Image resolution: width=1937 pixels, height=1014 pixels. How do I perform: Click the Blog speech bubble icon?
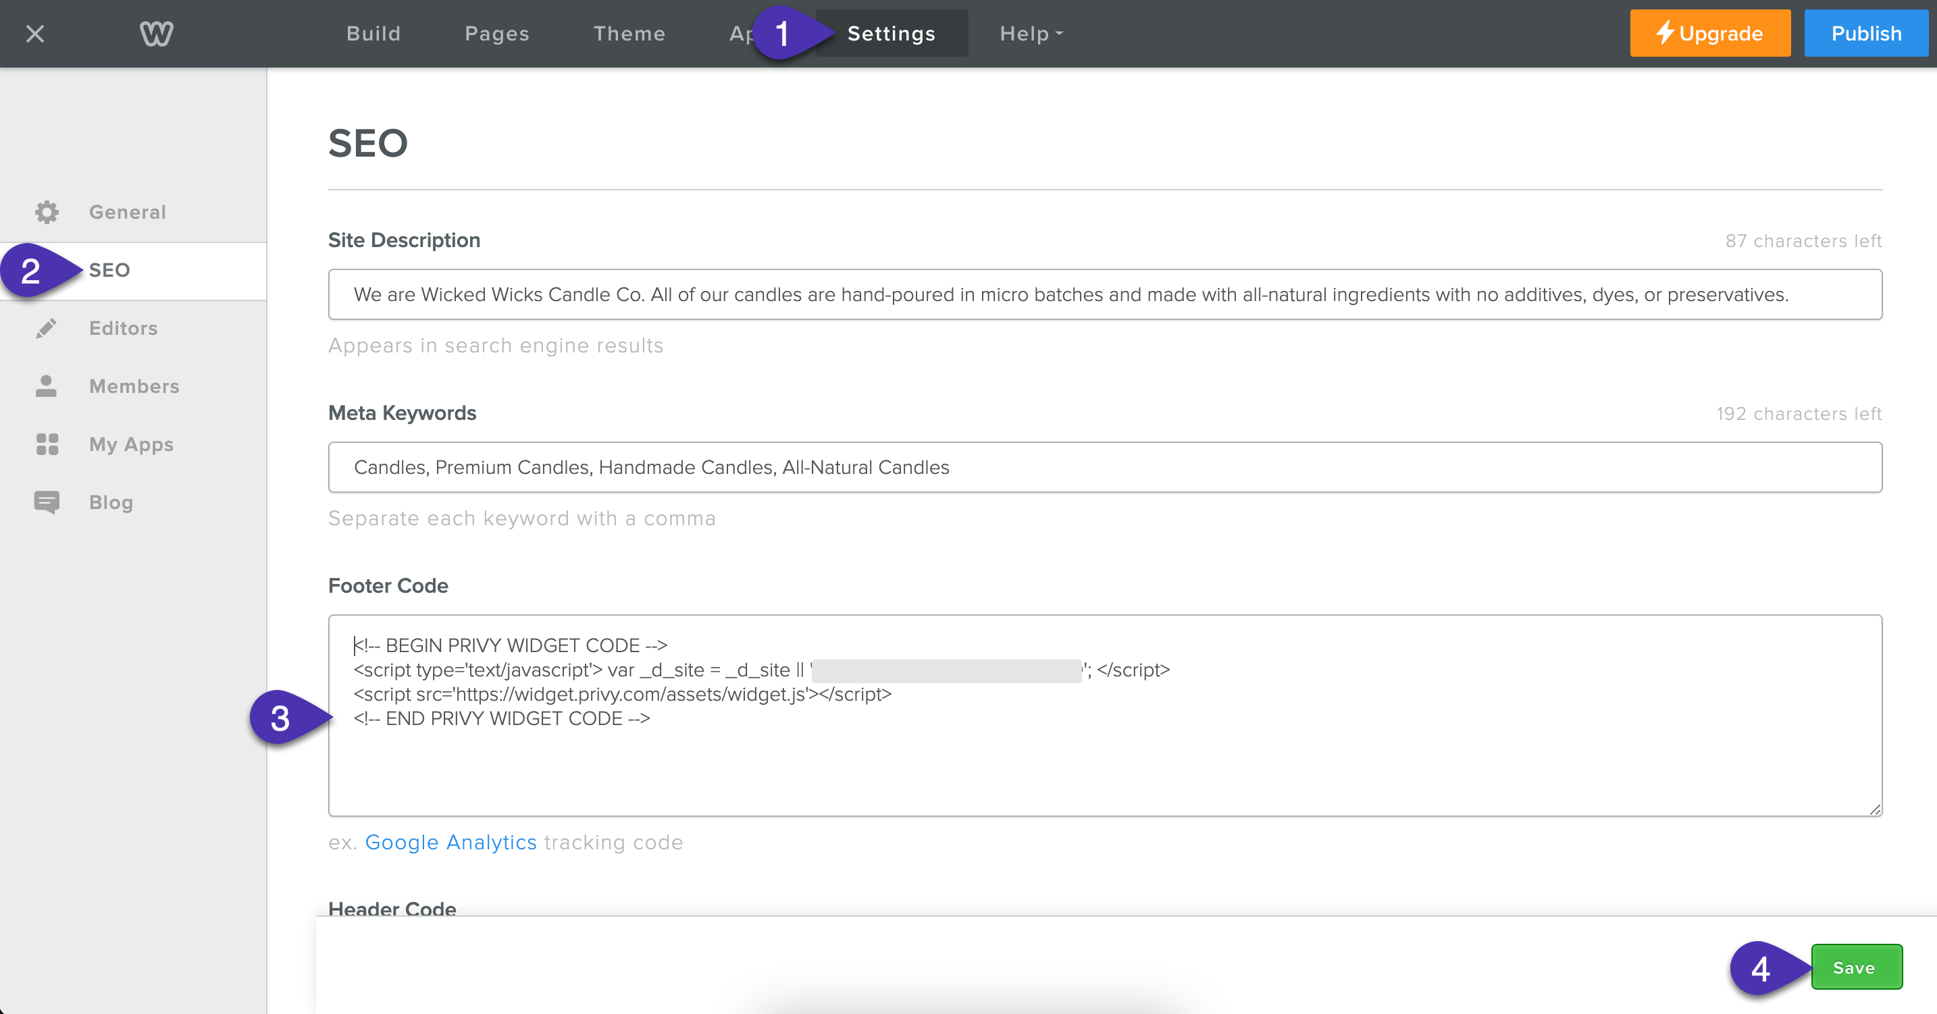tap(47, 502)
